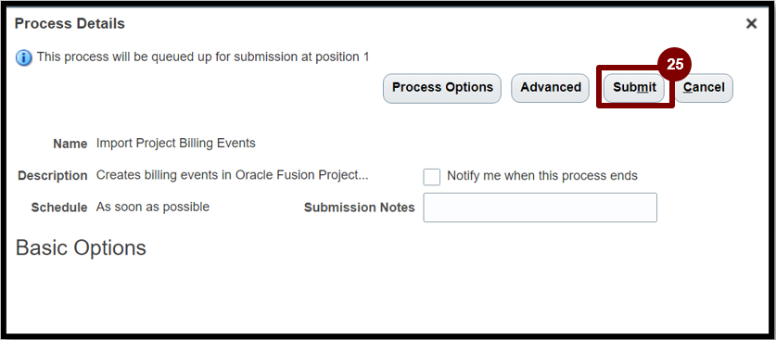776x340 pixels.
Task: Click the As soon as possible schedule value
Action: click(152, 208)
